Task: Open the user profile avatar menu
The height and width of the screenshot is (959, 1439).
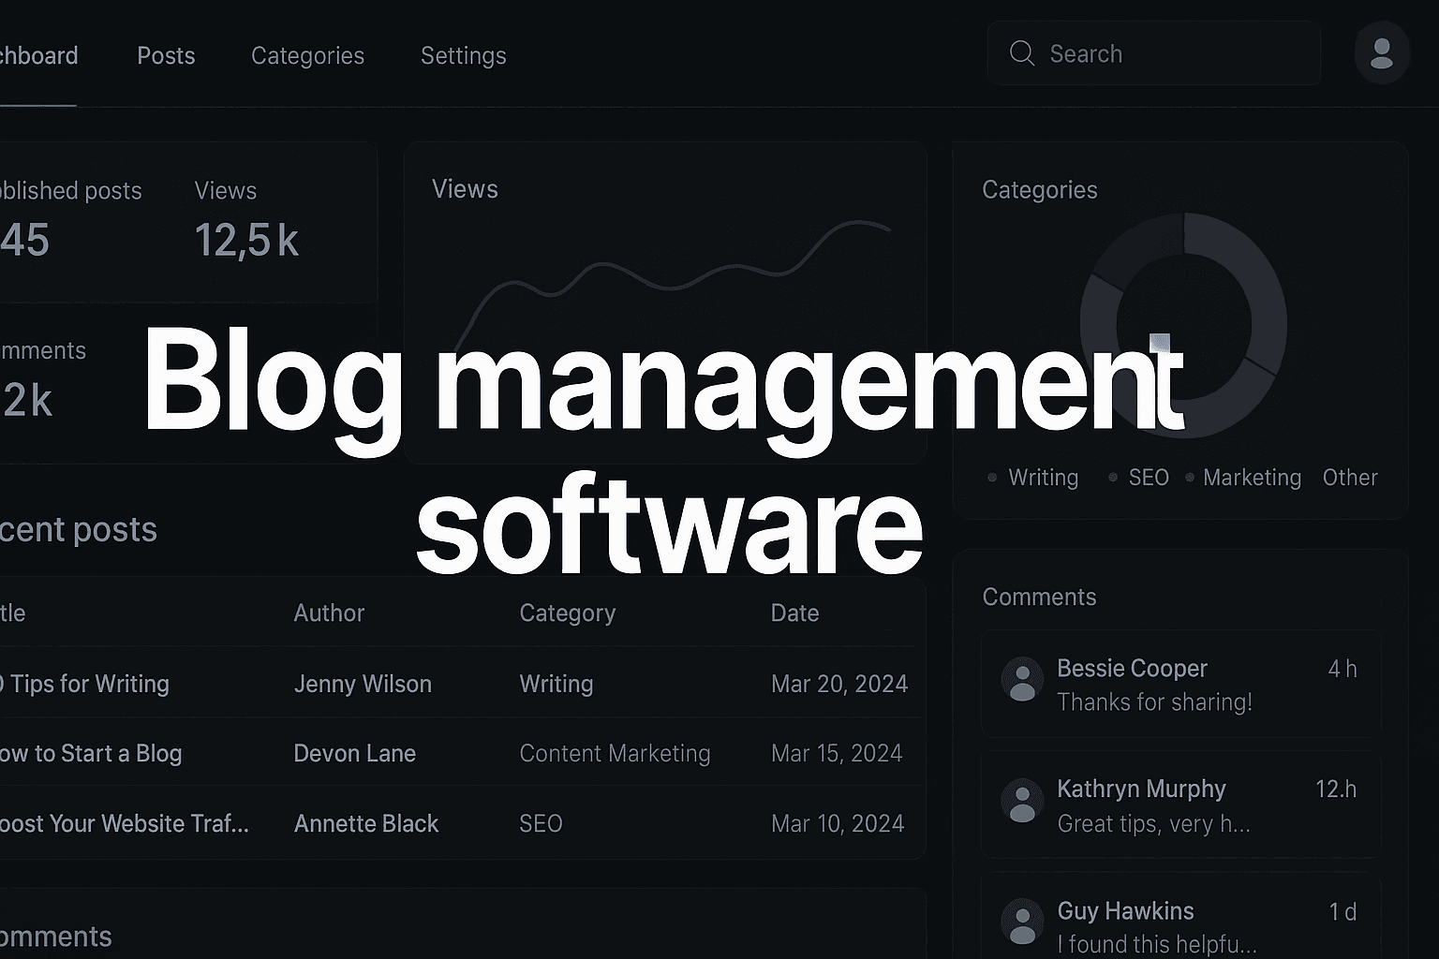Action: 1382,53
